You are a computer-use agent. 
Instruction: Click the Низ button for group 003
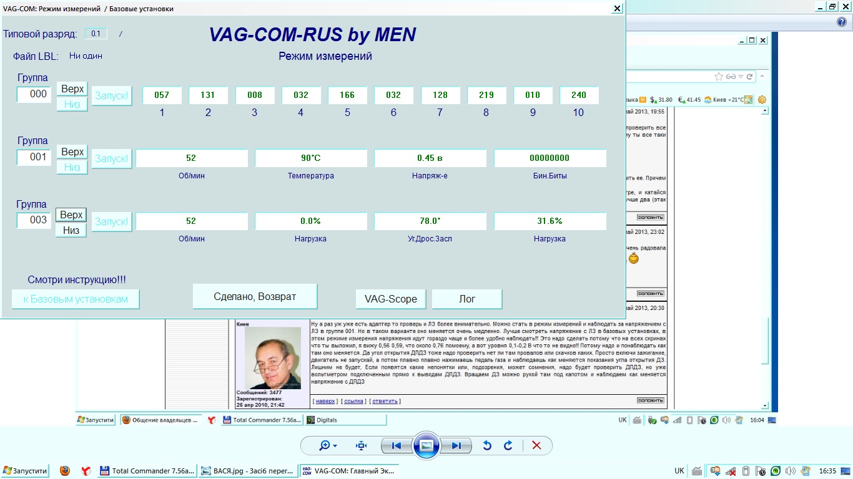(x=71, y=230)
